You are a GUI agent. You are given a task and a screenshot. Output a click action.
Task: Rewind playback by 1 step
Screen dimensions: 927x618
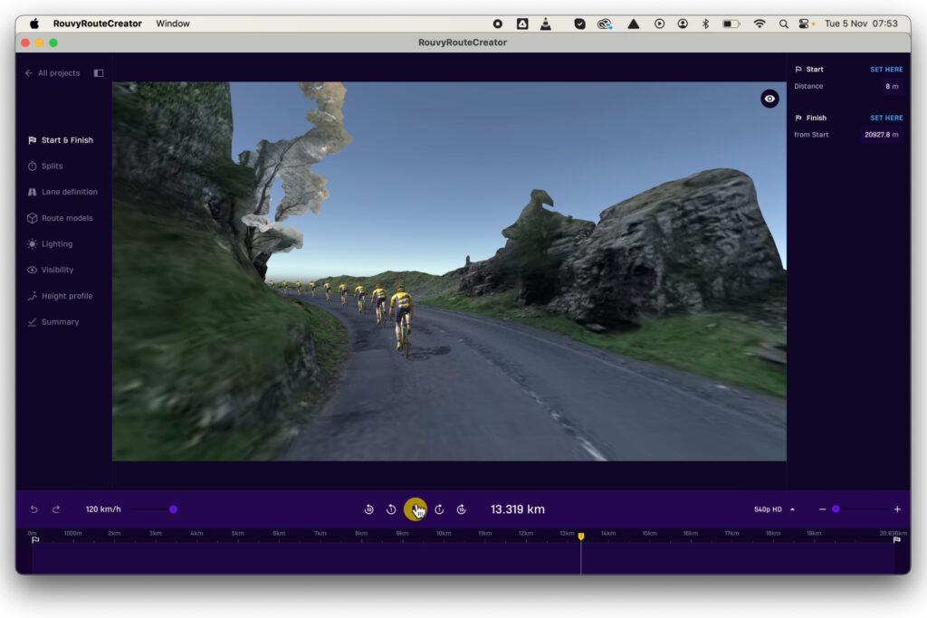[391, 509]
